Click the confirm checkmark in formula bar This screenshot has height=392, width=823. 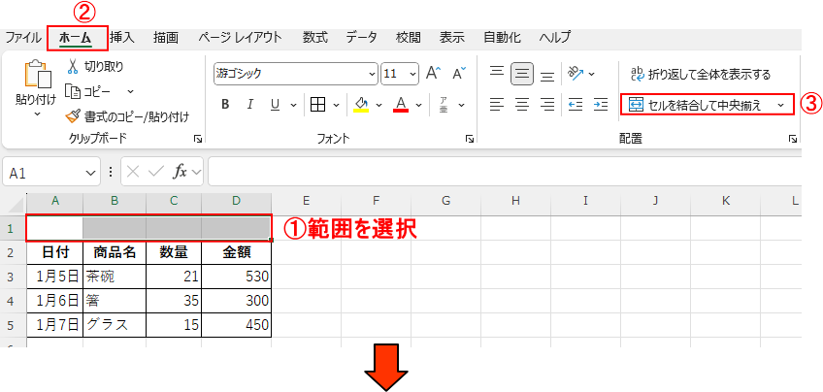[x=156, y=172]
